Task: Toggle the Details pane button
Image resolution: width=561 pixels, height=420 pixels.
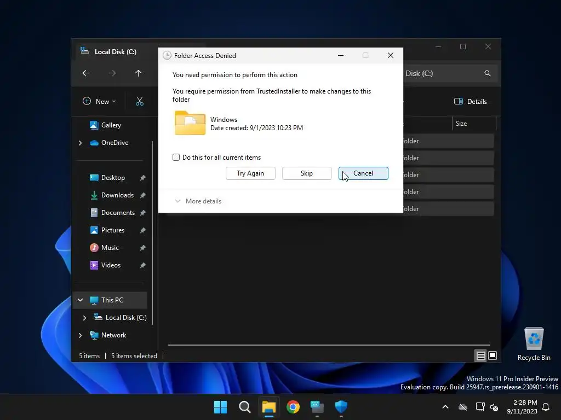Action: tap(470, 101)
